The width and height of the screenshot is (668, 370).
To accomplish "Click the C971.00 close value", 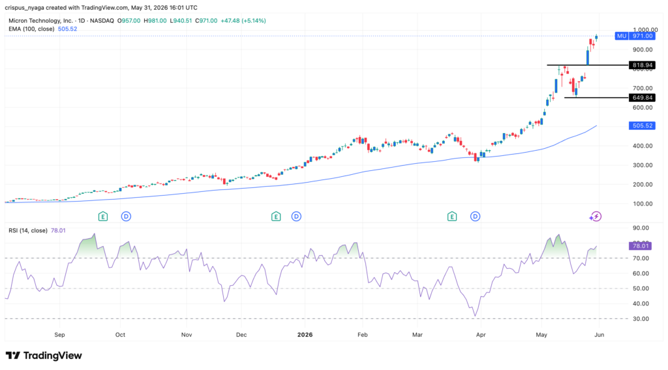I will point(206,20).
